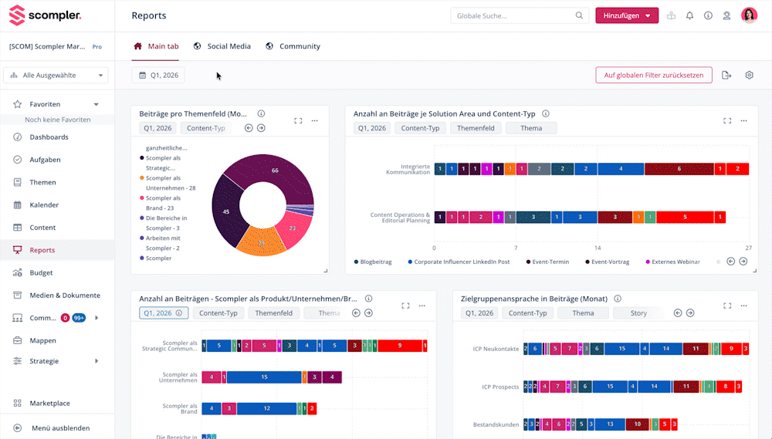Open the Alle Ausgewählte dropdown
The image size is (772, 439).
click(x=56, y=76)
